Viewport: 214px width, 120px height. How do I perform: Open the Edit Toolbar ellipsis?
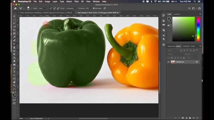[x=14, y=89]
